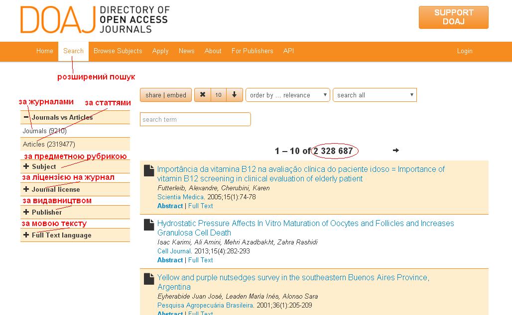Click the clear search X button
Screen dimensions: 512x315
(x=203, y=95)
